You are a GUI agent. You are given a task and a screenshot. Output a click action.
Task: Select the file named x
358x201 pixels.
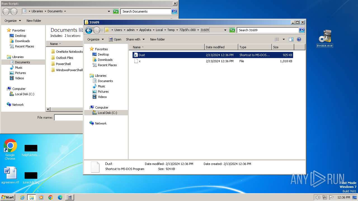[x=213, y=61]
